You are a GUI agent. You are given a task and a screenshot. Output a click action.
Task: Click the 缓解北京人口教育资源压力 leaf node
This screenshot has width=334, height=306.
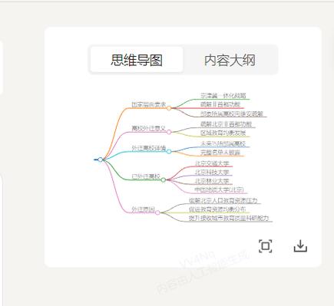[x=223, y=201]
